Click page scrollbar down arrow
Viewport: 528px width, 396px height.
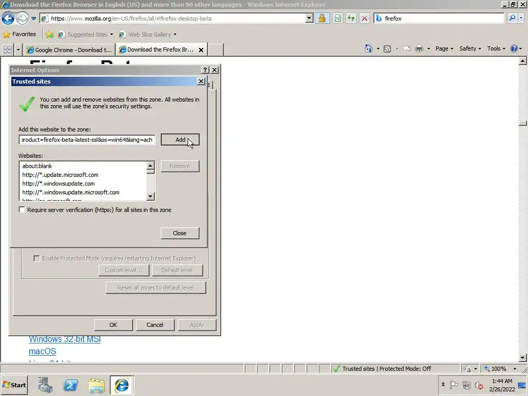pos(523,358)
